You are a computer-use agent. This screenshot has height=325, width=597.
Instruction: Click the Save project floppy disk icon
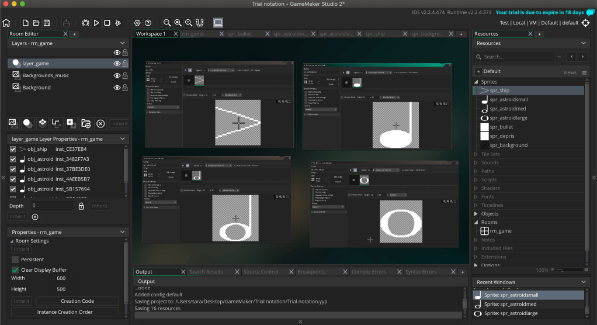[46, 23]
